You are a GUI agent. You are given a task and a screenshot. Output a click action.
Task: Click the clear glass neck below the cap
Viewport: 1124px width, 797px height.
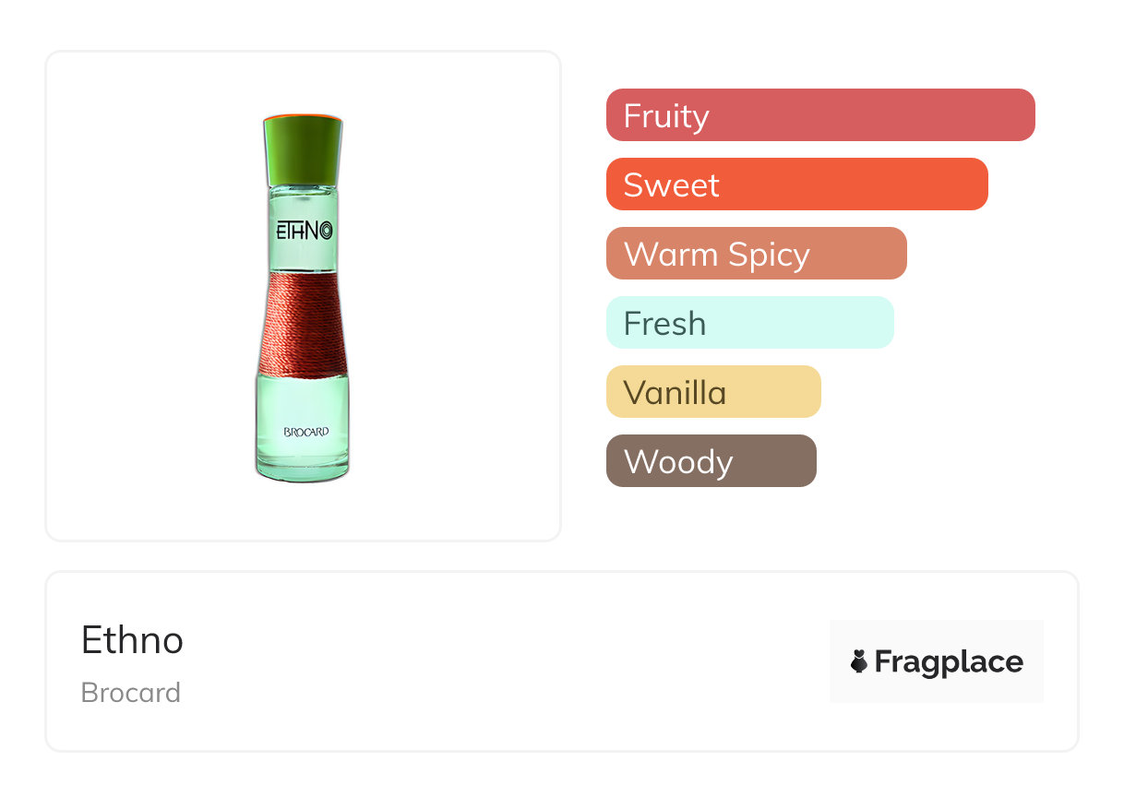coord(303,196)
